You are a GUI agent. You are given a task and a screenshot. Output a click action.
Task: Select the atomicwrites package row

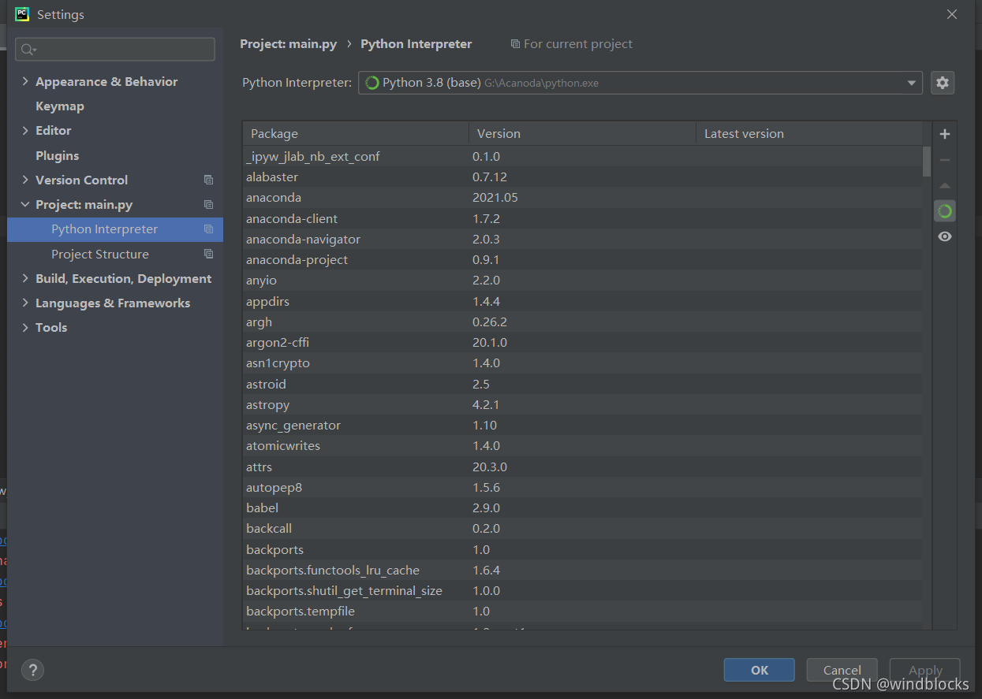tap(582, 445)
